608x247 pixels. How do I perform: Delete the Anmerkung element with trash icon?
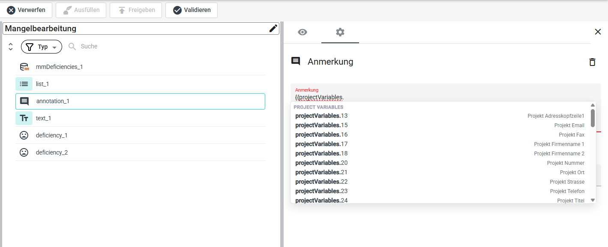coord(592,62)
